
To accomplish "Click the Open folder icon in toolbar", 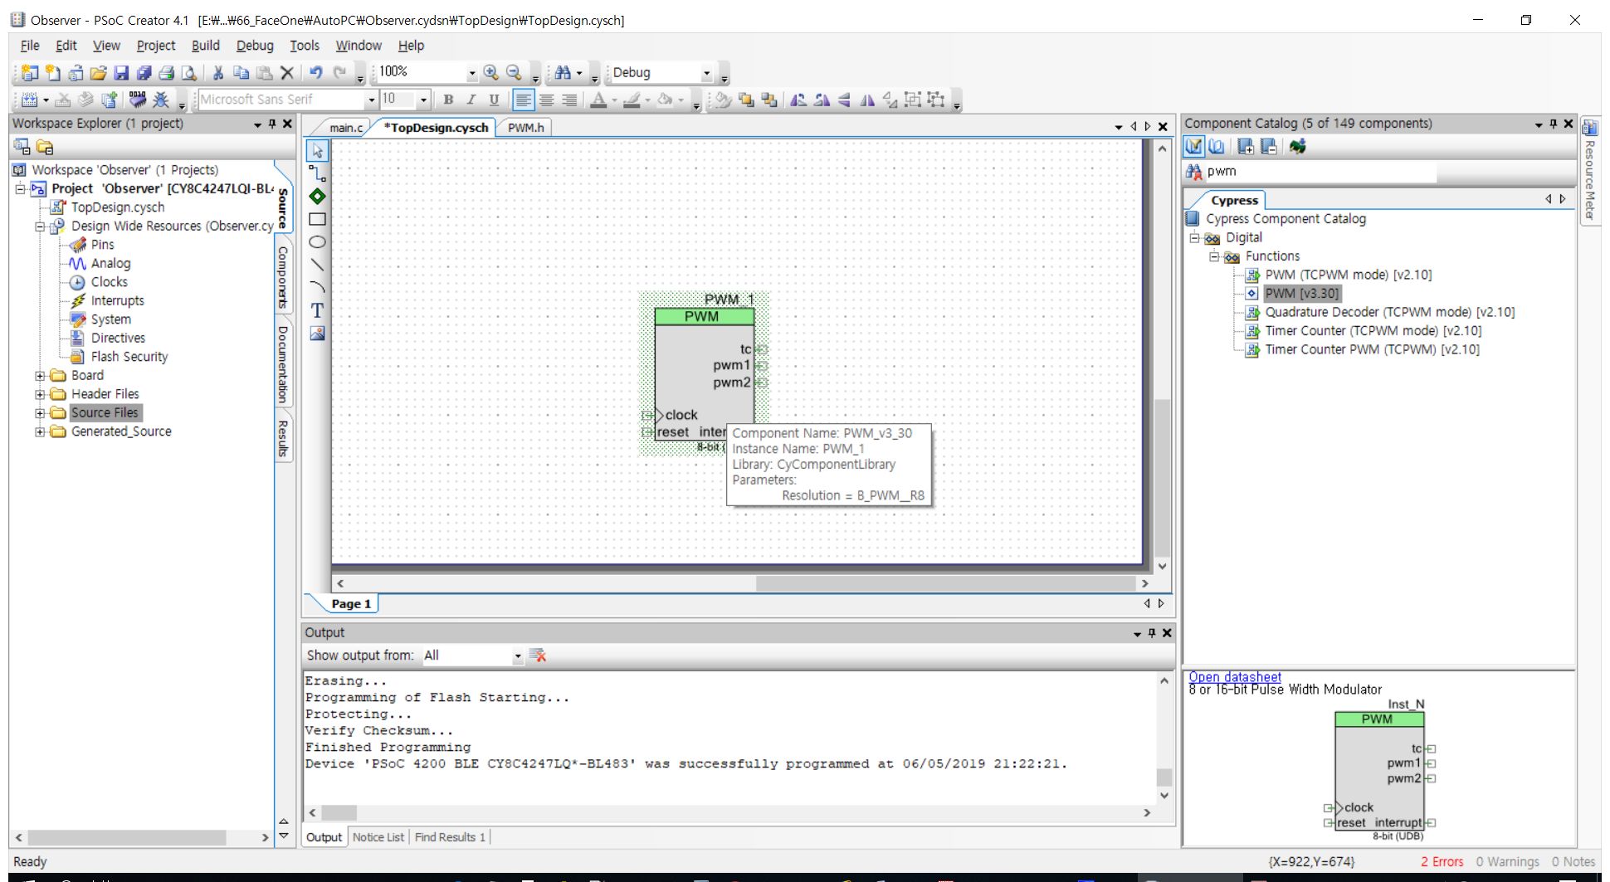I will 98,73.
